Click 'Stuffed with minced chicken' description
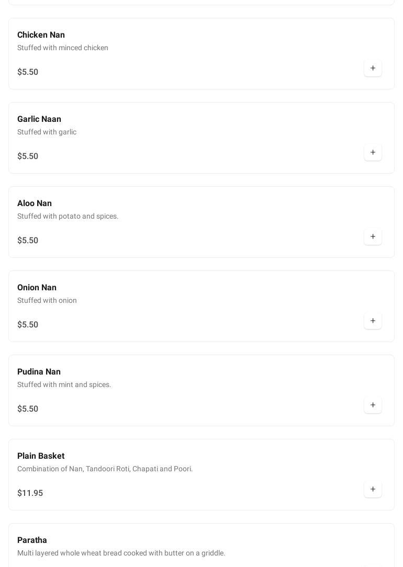Image resolution: width=403 pixels, height=567 pixels. point(63,48)
